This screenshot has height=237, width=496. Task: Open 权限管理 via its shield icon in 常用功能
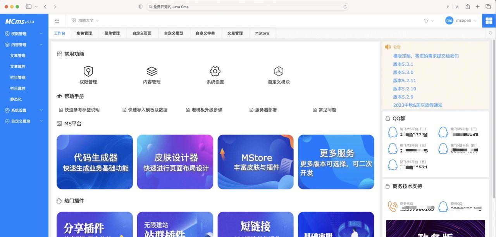pos(88,72)
